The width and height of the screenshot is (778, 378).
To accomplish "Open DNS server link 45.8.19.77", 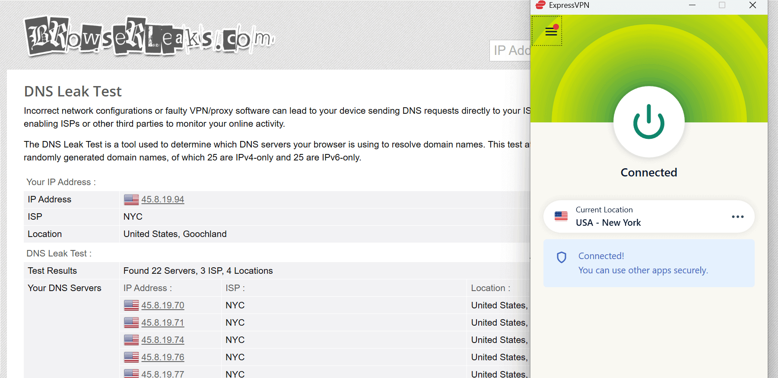I will [162, 374].
